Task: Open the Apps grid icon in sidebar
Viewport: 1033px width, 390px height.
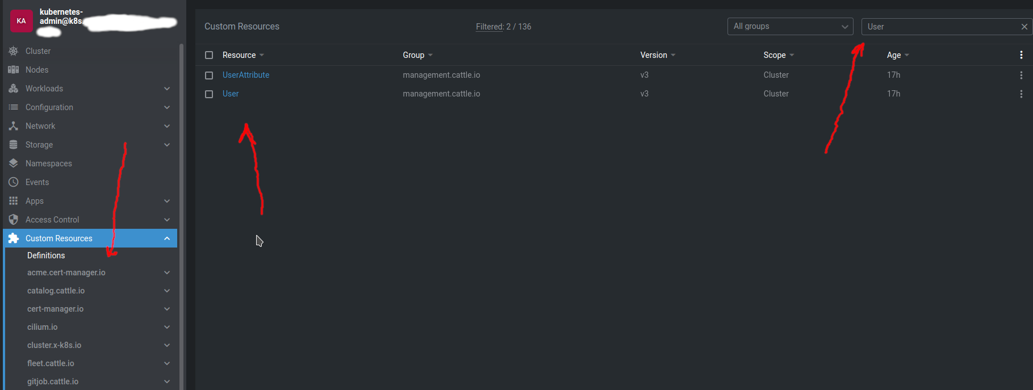Action: point(14,200)
